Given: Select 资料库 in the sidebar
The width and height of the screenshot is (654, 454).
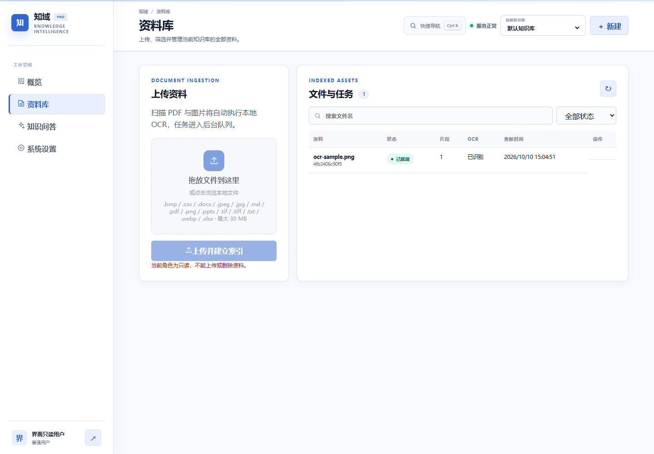Looking at the screenshot, I should pyautogui.click(x=57, y=104).
